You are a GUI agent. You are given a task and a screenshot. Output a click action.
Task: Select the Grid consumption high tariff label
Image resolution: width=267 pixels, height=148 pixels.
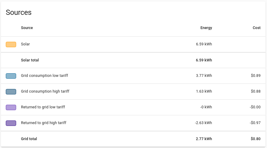(45, 91)
